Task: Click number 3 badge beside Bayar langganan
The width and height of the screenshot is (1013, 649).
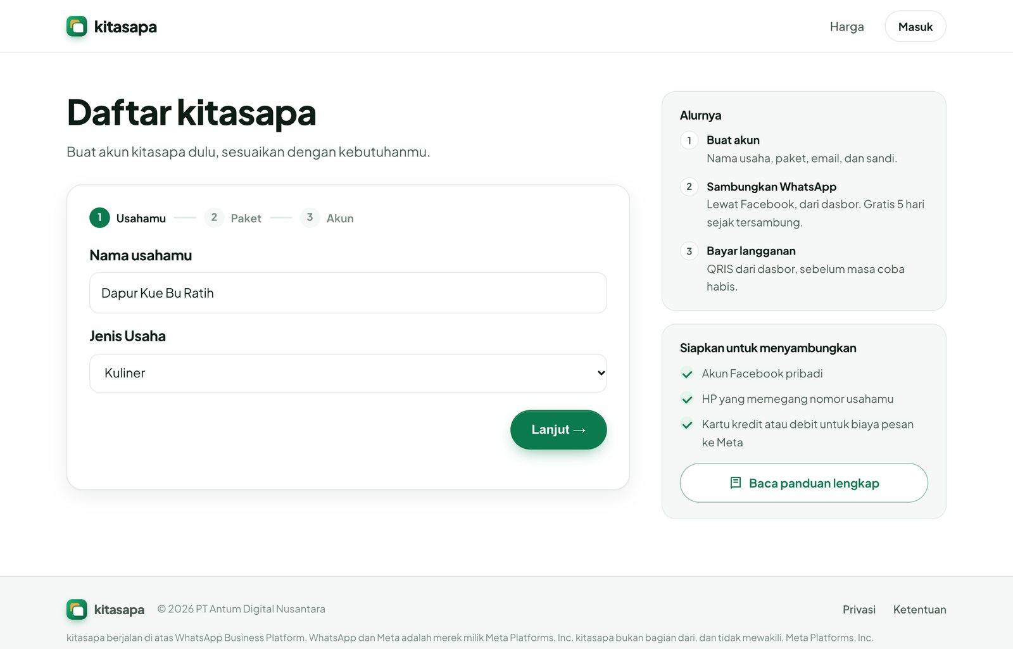Action: pos(689,251)
